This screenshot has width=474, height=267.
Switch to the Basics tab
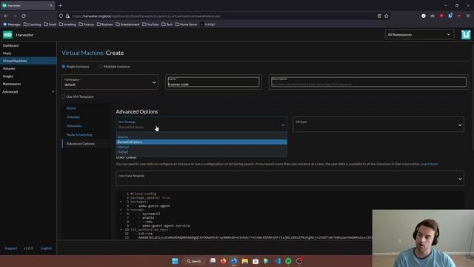[x=71, y=108]
